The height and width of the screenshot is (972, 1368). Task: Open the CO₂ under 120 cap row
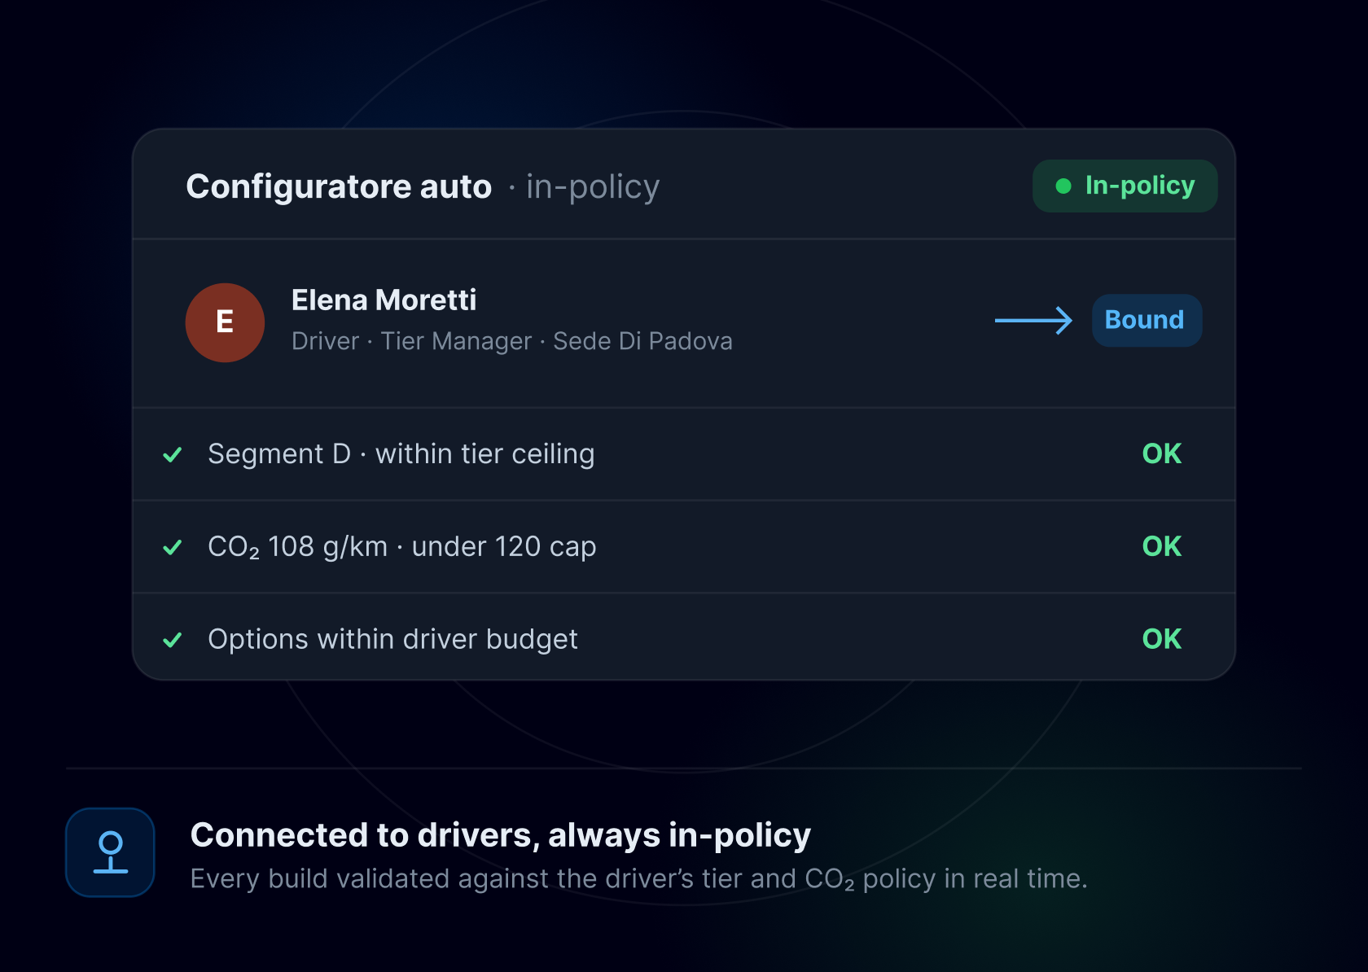684,547
